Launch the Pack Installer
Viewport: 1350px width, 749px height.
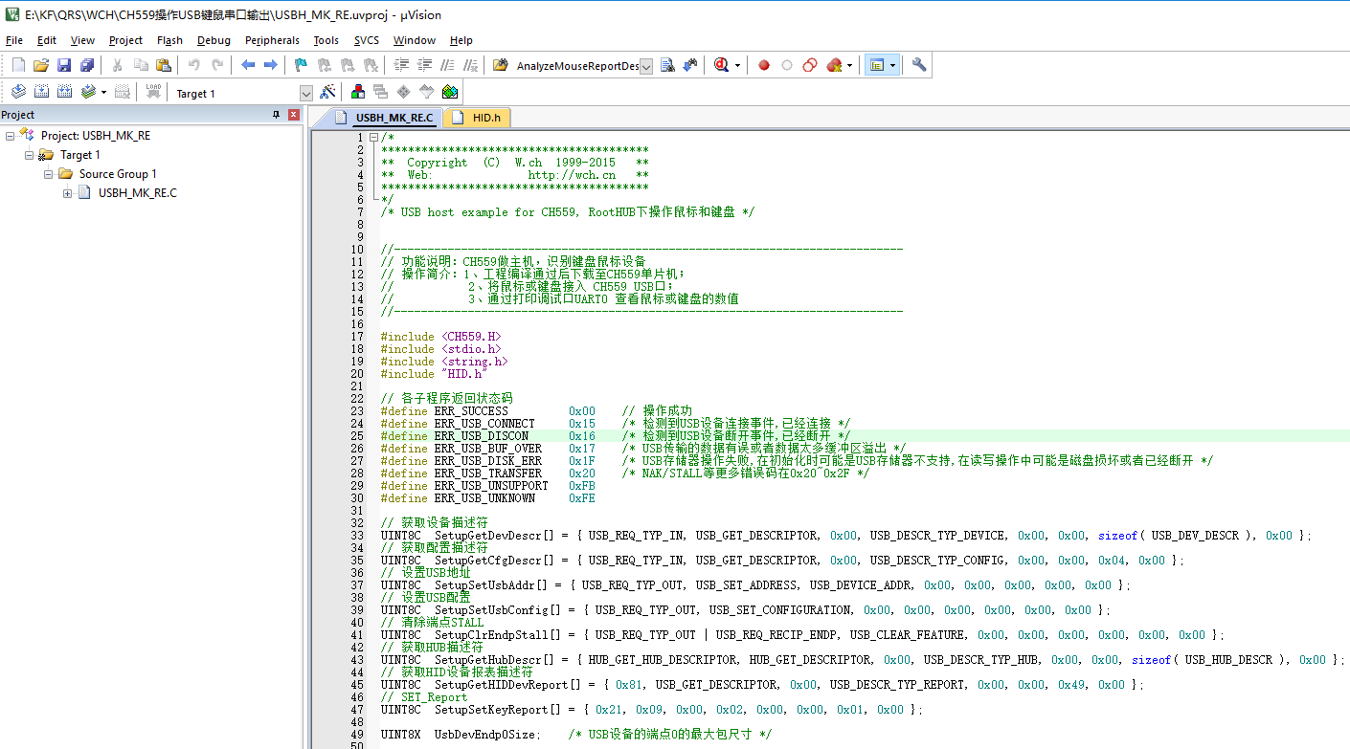[x=450, y=93]
